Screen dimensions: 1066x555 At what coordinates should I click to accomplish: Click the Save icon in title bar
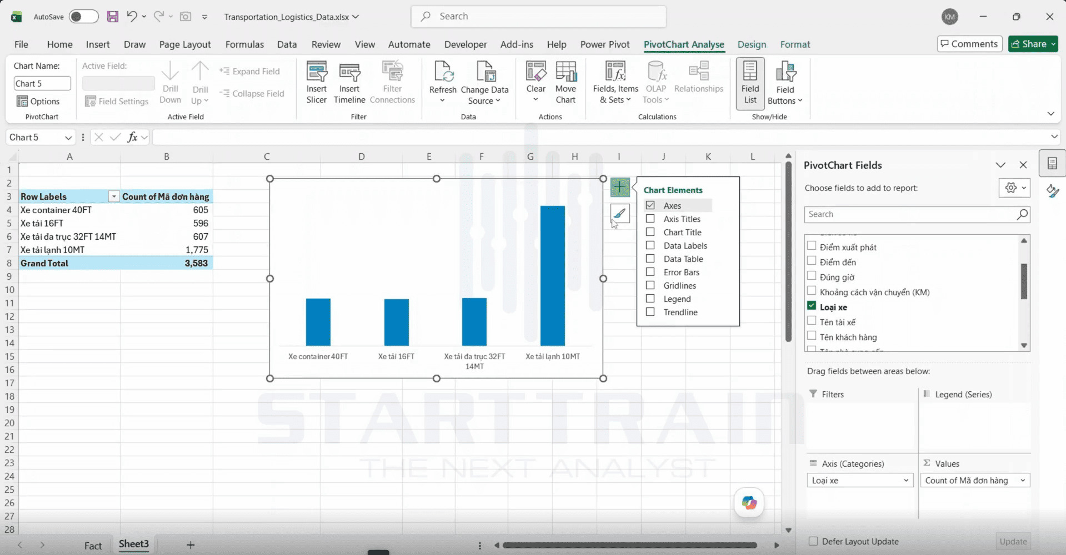point(113,17)
